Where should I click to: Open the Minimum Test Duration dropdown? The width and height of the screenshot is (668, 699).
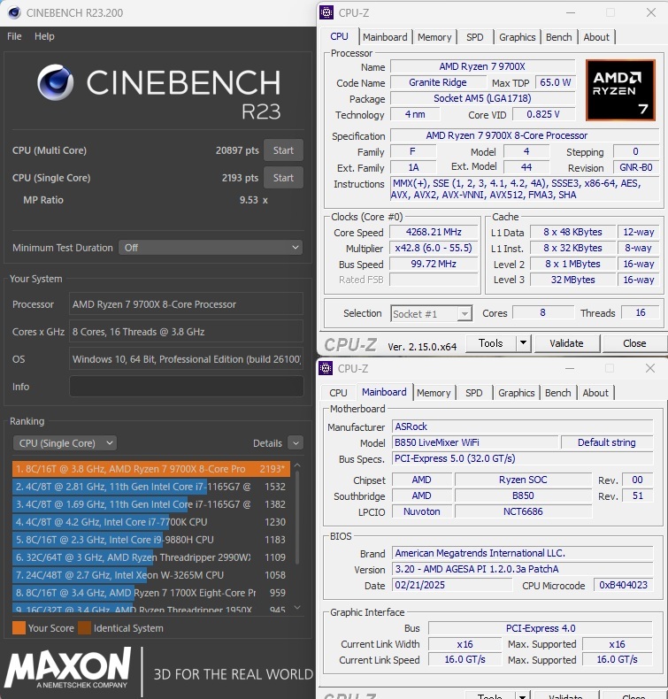pyautogui.click(x=211, y=248)
